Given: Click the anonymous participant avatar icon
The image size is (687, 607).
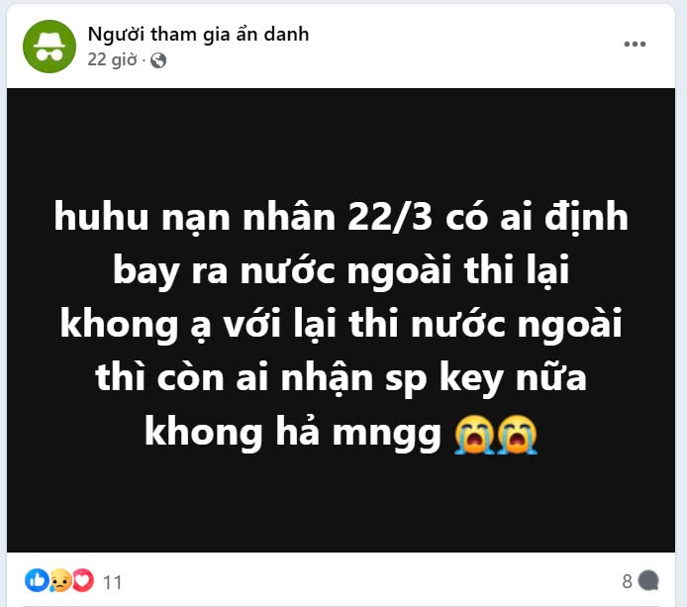Looking at the screenshot, I should click(x=49, y=47).
